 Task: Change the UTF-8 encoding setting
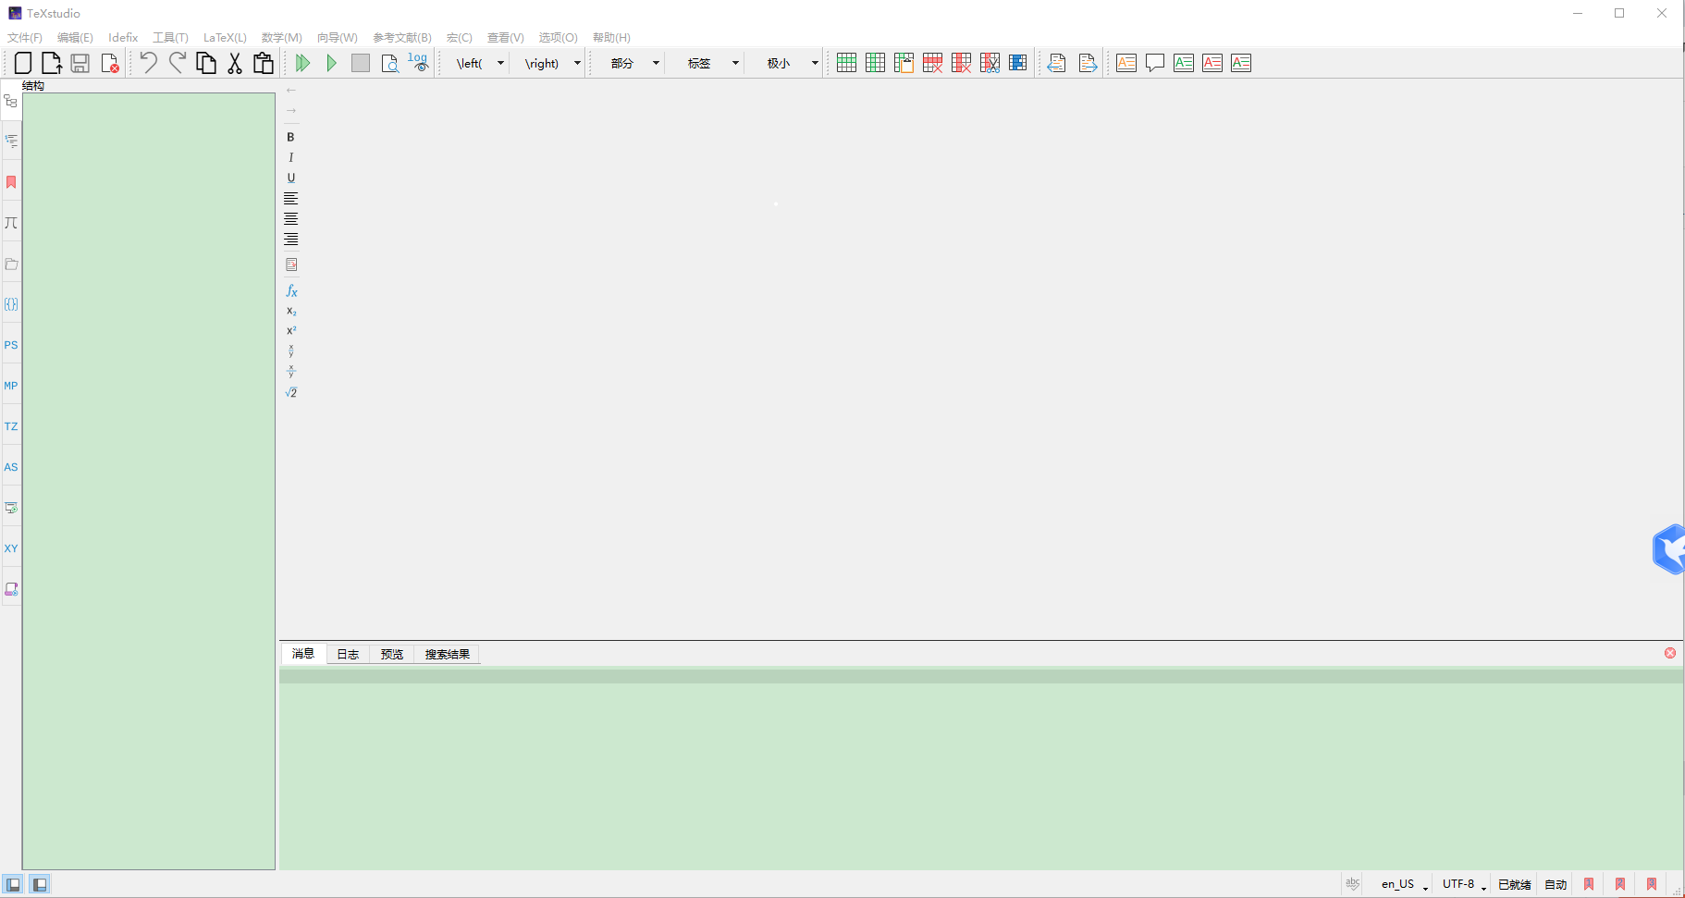point(1464,884)
